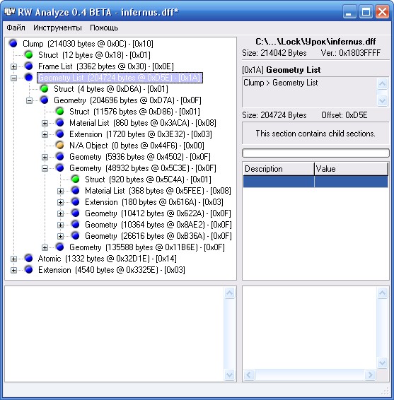
Task: Open the Помощь menu
Action: click(104, 28)
